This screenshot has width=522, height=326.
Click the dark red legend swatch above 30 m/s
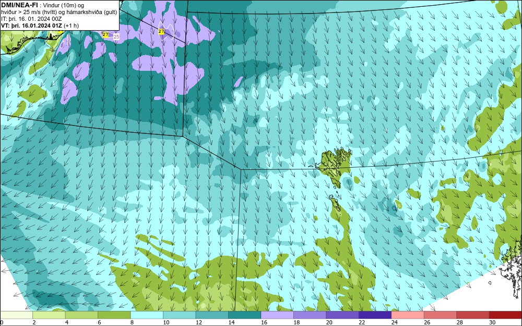506,315
